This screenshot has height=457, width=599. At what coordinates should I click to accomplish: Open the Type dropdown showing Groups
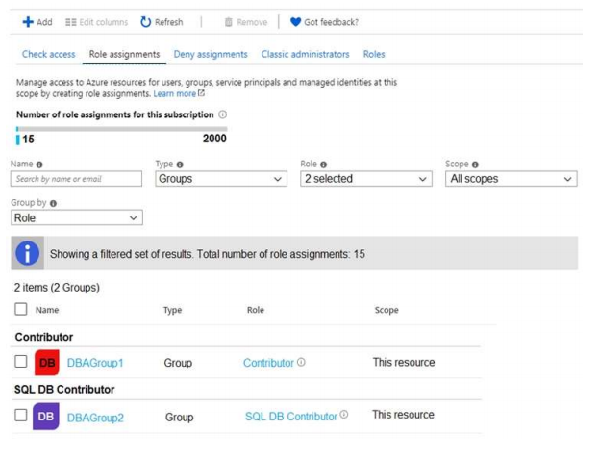pyautogui.click(x=221, y=179)
